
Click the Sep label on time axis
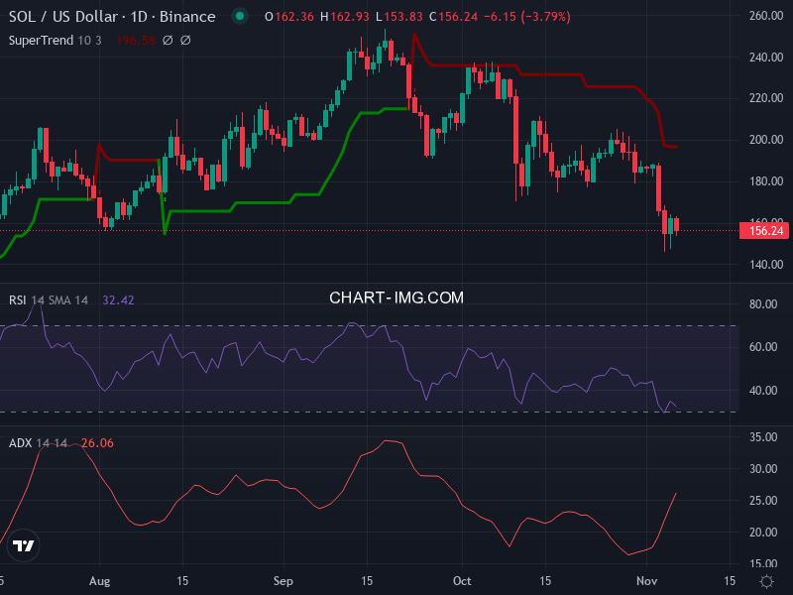click(x=283, y=580)
